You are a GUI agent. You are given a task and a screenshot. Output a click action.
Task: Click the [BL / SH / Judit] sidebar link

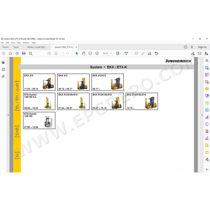pyautogui.click(x=17, y=96)
